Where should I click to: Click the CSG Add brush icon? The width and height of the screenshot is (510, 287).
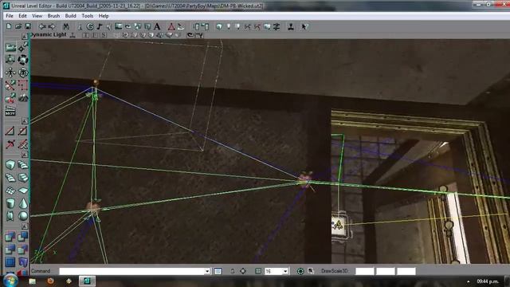click(10, 236)
